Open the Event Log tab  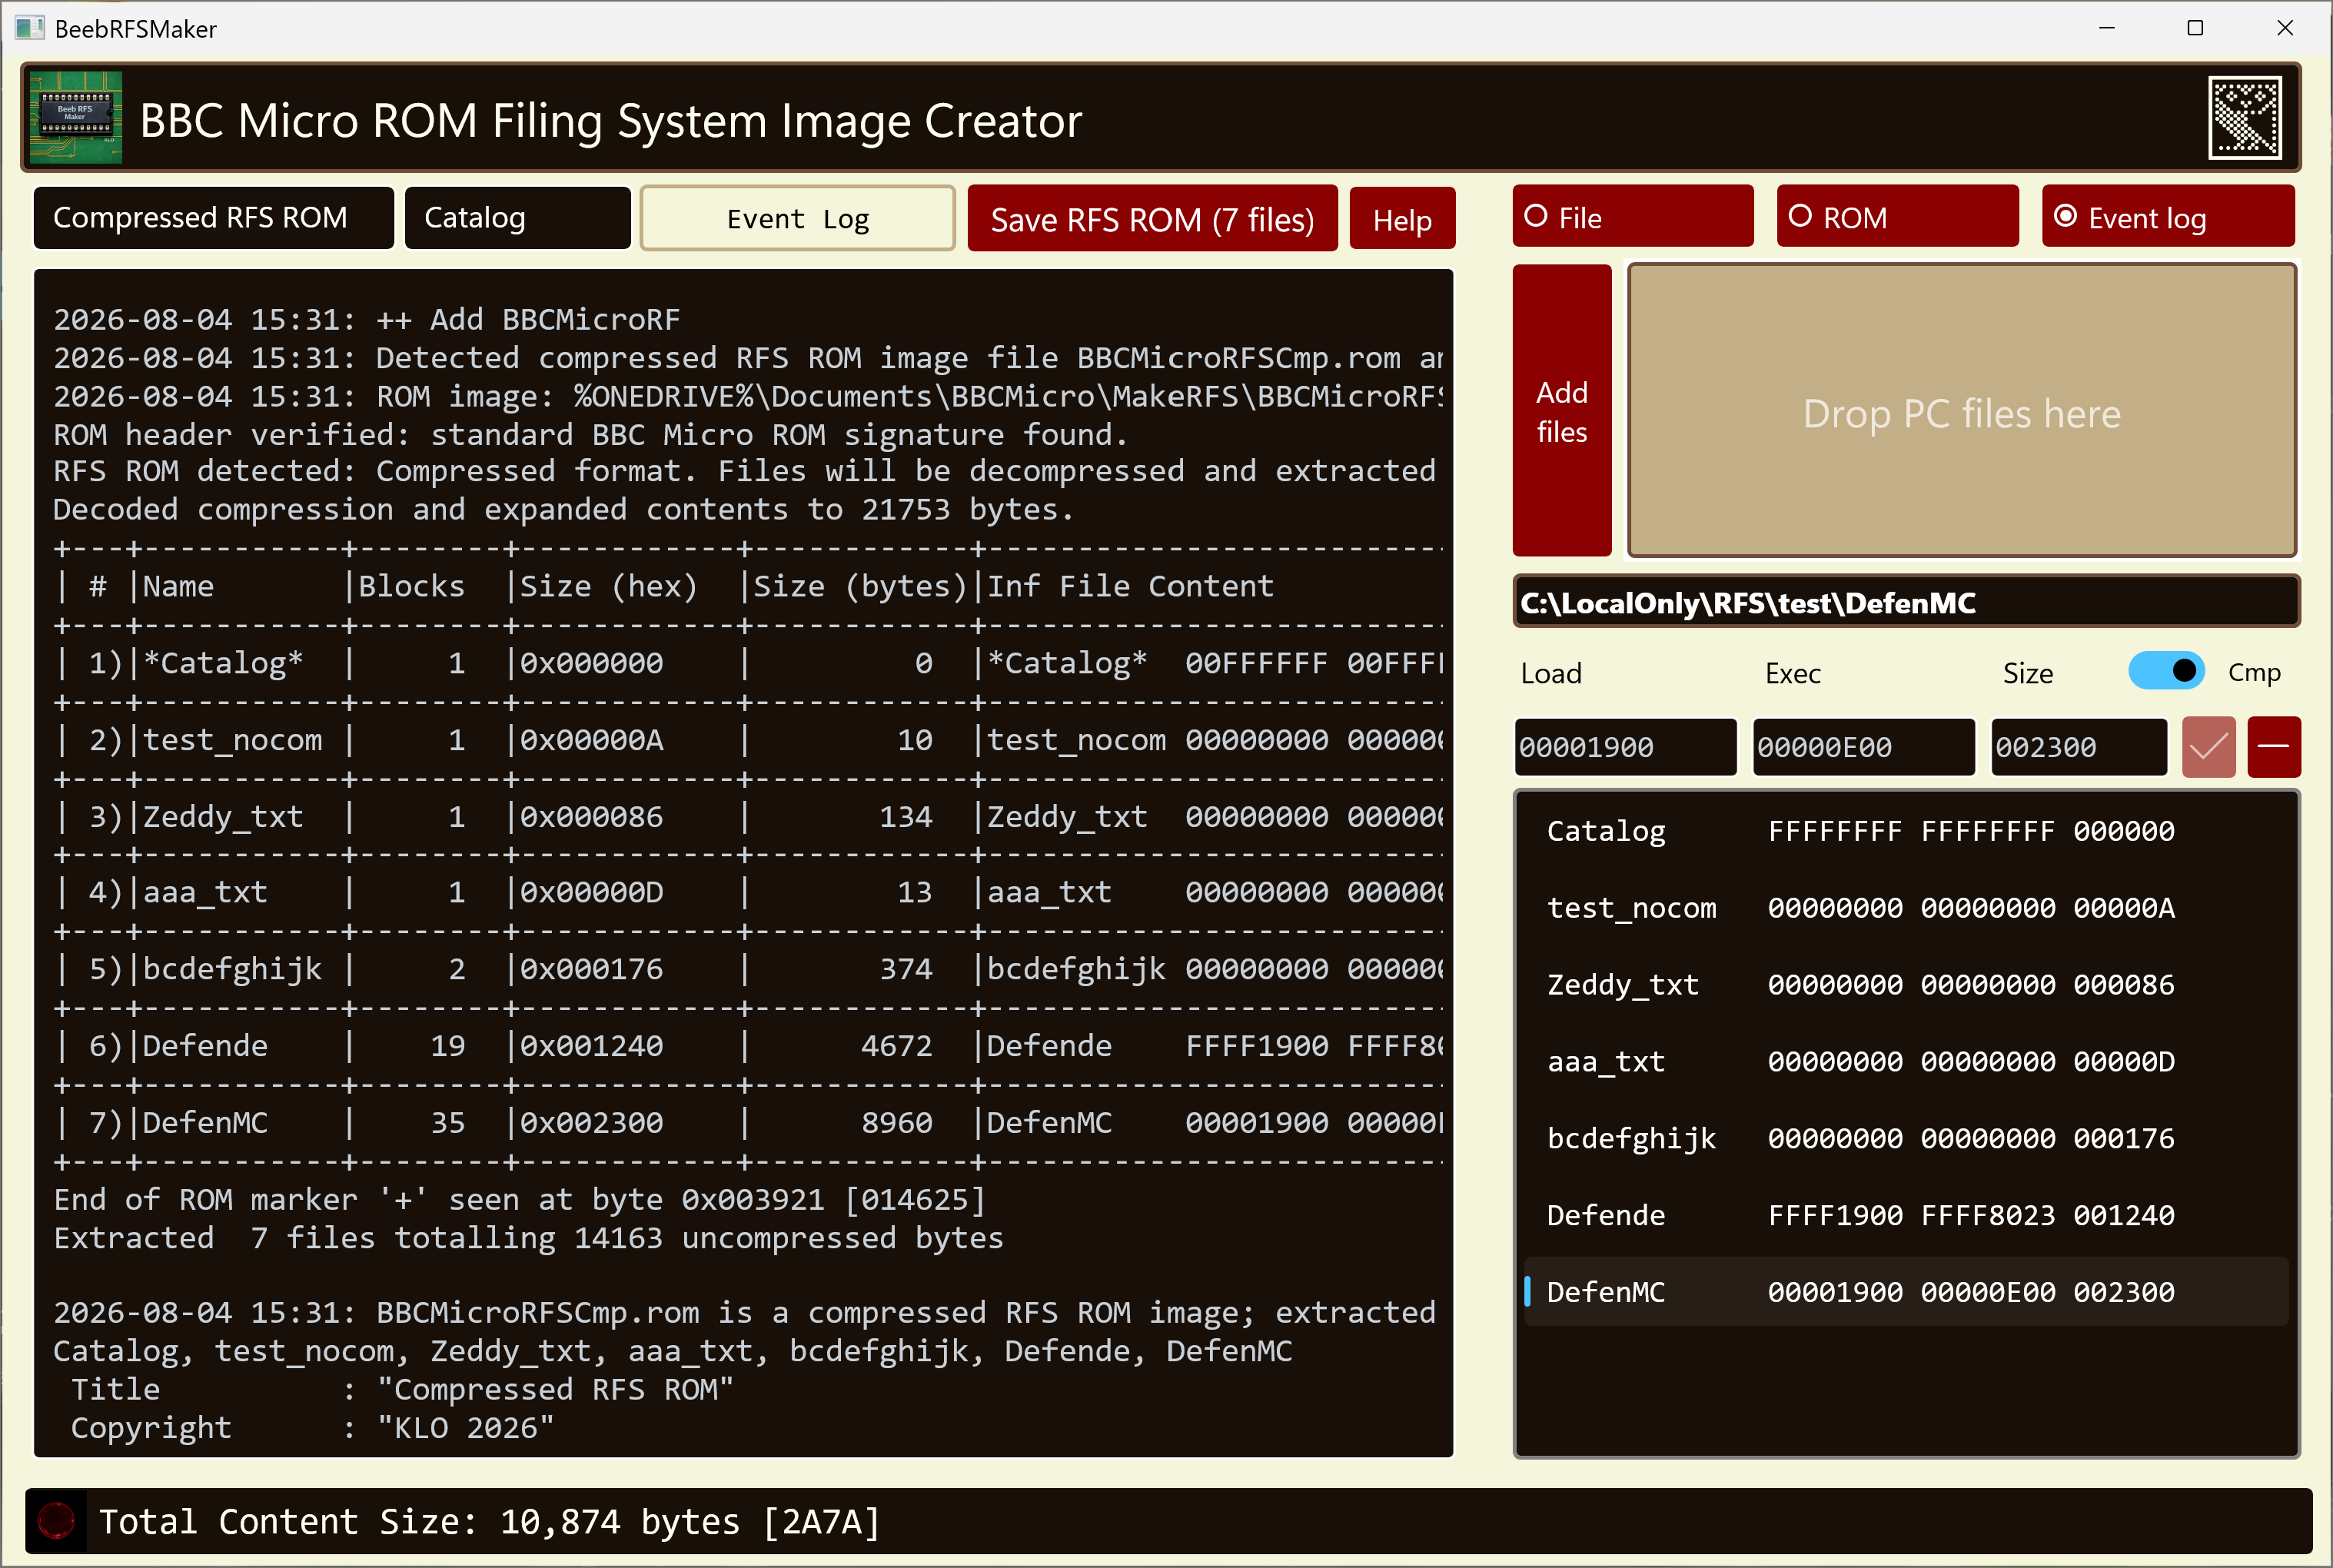pyautogui.click(x=797, y=218)
